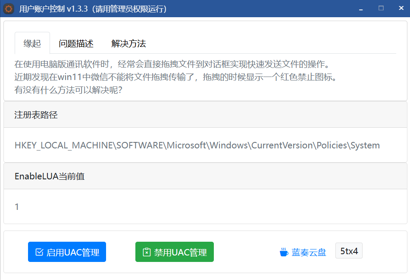410x280 pixels.
Task: Select the HKEY_LOCAL_MACHINE registry path text
Action: coord(197,145)
